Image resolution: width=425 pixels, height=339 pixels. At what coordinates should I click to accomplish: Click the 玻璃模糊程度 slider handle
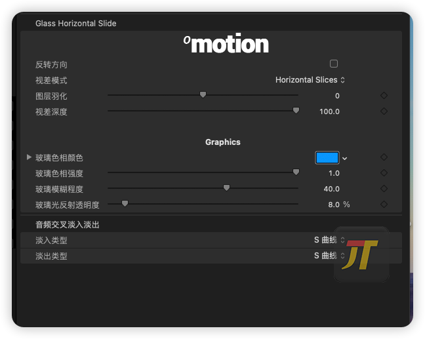(x=226, y=188)
